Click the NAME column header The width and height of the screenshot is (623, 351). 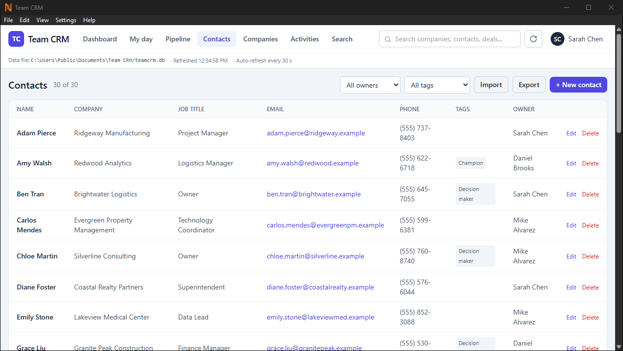click(x=25, y=109)
